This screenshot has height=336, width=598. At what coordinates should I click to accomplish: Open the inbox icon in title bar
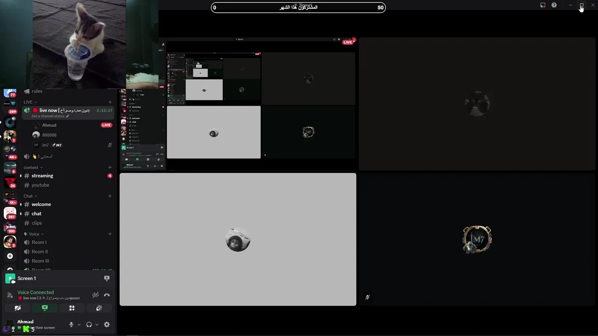543,5
